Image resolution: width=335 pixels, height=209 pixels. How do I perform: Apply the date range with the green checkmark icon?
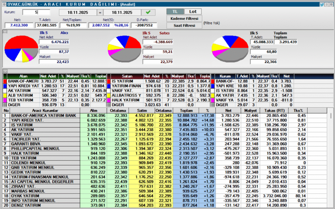click(x=149, y=12)
